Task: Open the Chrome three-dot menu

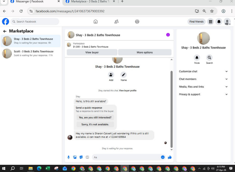Action: (232, 11)
